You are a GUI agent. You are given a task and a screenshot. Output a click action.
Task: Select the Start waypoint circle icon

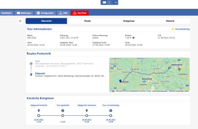[31, 63]
